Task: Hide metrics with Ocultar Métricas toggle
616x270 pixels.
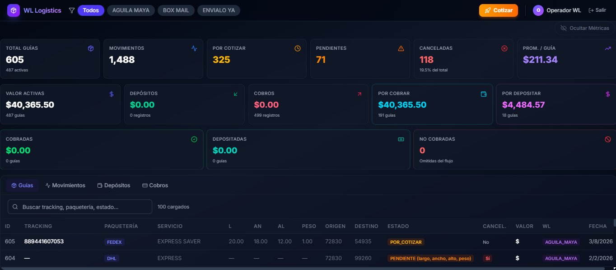Action: [x=584, y=28]
